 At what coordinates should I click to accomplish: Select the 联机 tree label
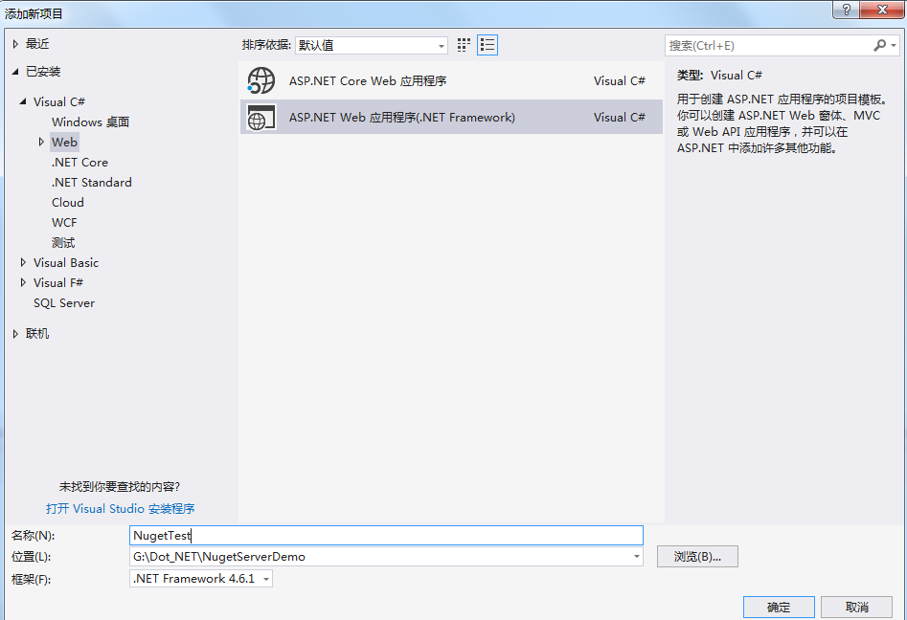pyautogui.click(x=37, y=333)
